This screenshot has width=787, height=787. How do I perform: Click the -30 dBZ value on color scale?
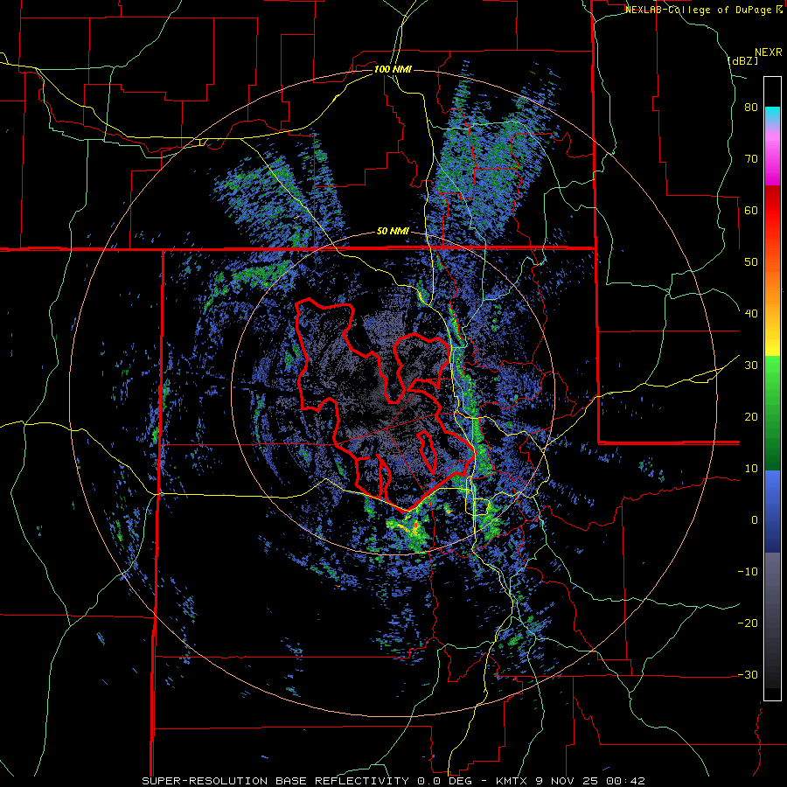coord(748,675)
